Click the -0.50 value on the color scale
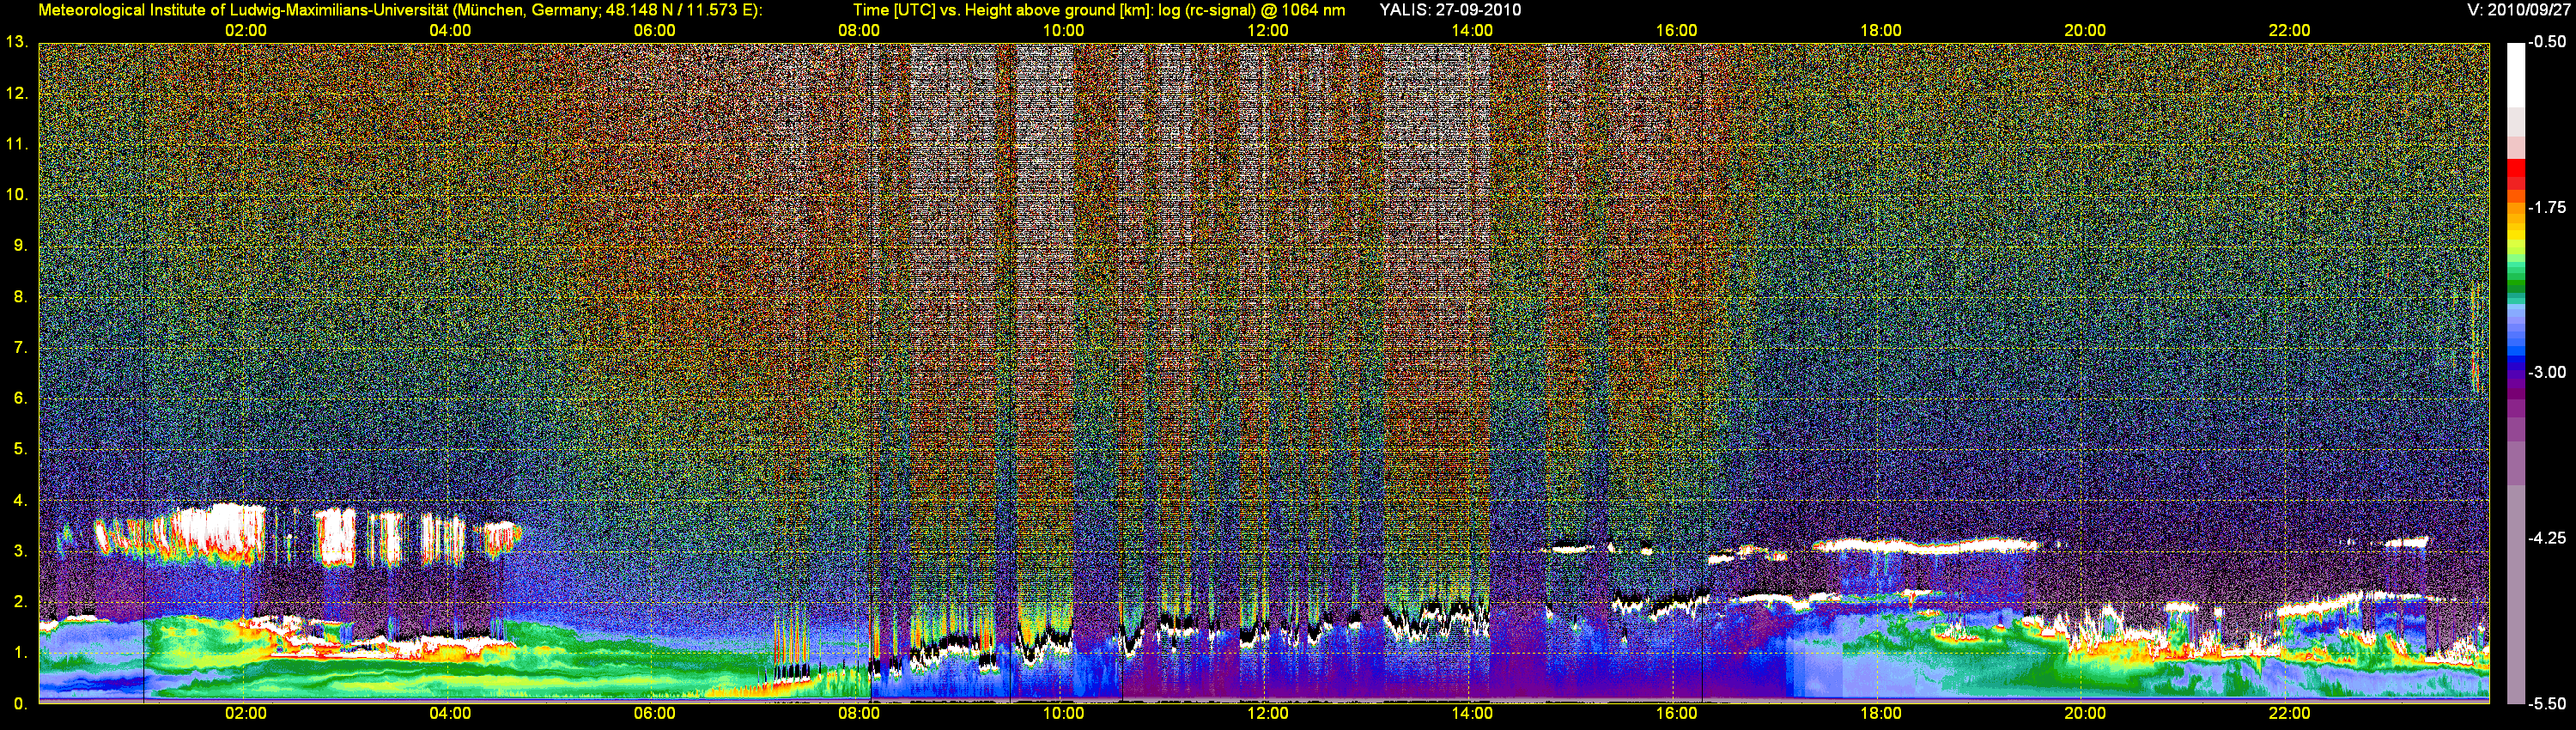 (x=2547, y=42)
